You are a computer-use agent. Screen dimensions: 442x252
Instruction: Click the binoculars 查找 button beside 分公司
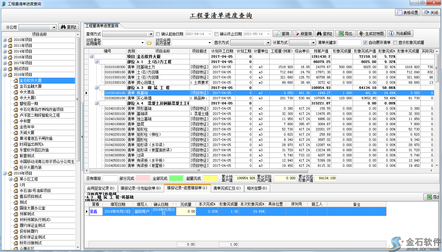(69, 27)
